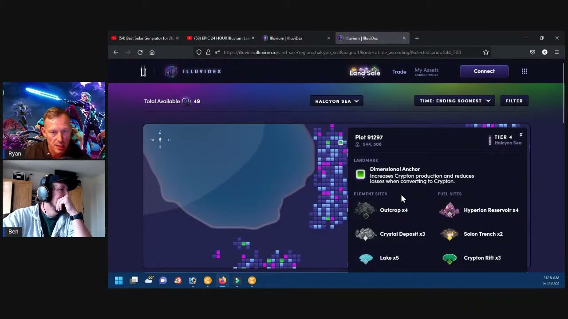This screenshot has height=319, width=568.
Task: Reload the page with refresh icon
Action: (140, 52)
